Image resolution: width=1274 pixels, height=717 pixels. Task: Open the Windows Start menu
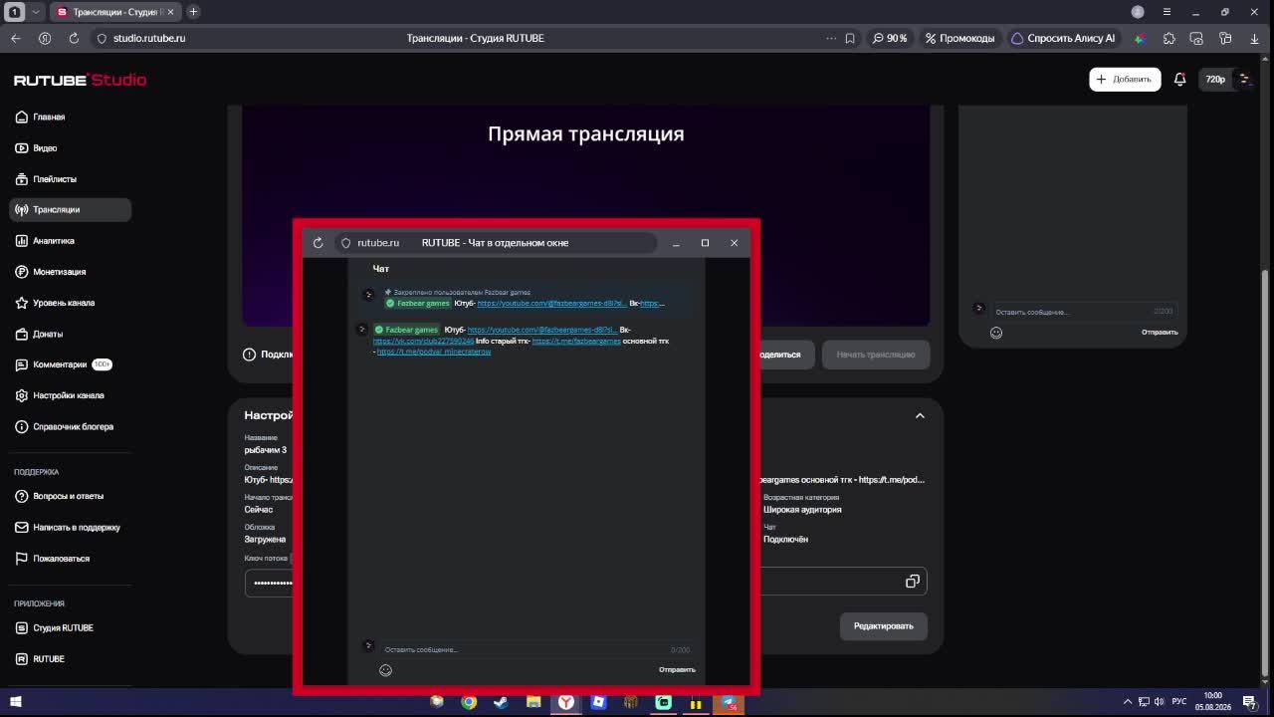[x=16, y=702]
